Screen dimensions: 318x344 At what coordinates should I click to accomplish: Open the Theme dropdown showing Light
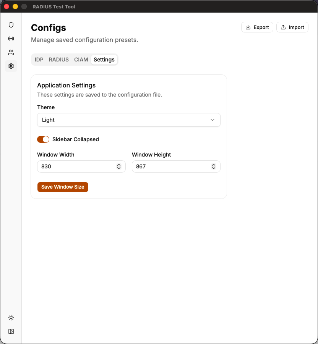pos(129,120)
